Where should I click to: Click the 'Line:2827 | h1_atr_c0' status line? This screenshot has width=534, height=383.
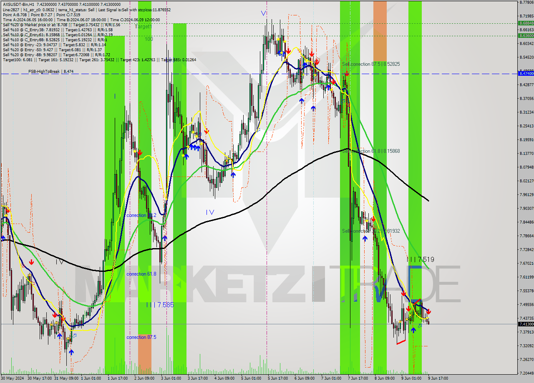pyautogui.click(x=87, y=10)
